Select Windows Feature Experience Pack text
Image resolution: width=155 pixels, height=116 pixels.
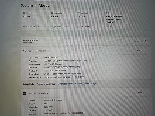[65, 113]
